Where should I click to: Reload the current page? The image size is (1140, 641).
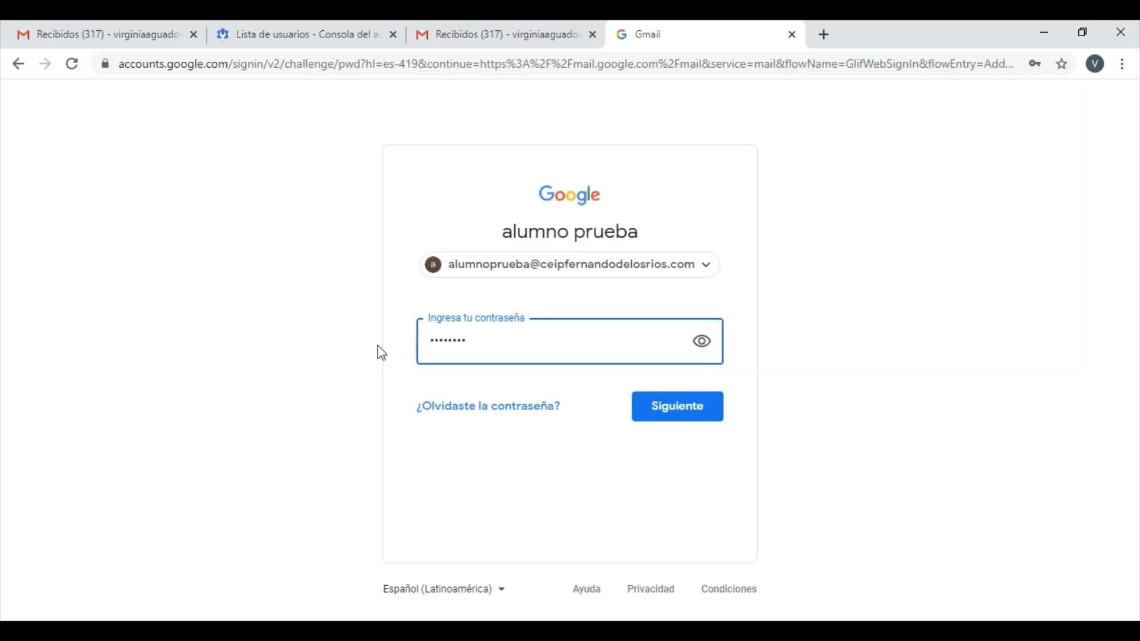[72, 64]
